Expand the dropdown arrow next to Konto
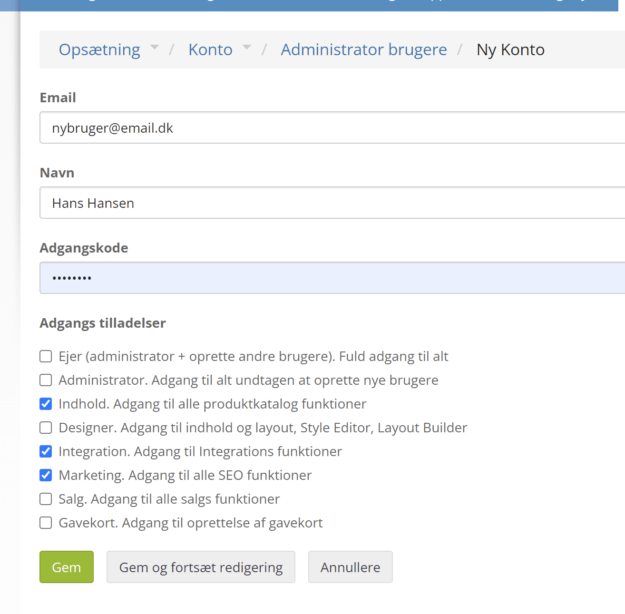Image resolution: width=625 pixels, height=614 pixels. click(247, 47)
